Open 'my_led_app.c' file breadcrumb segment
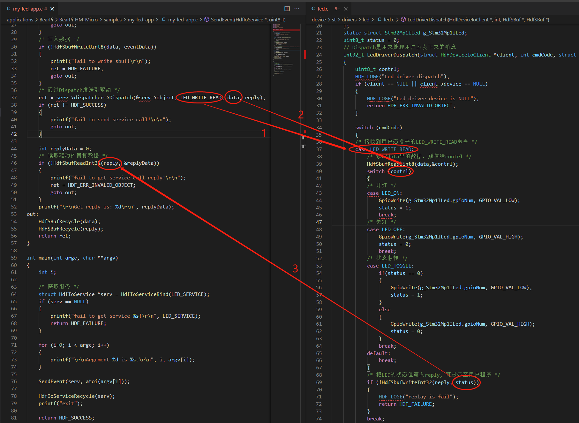 183,19
